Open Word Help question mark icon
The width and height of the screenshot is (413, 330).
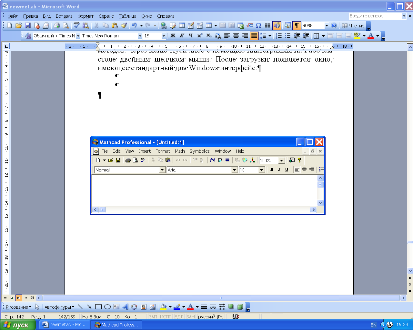[334, 25]
